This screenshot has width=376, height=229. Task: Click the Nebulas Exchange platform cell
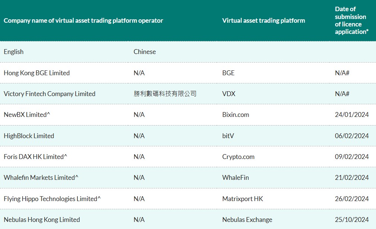[x=247, y=220]
